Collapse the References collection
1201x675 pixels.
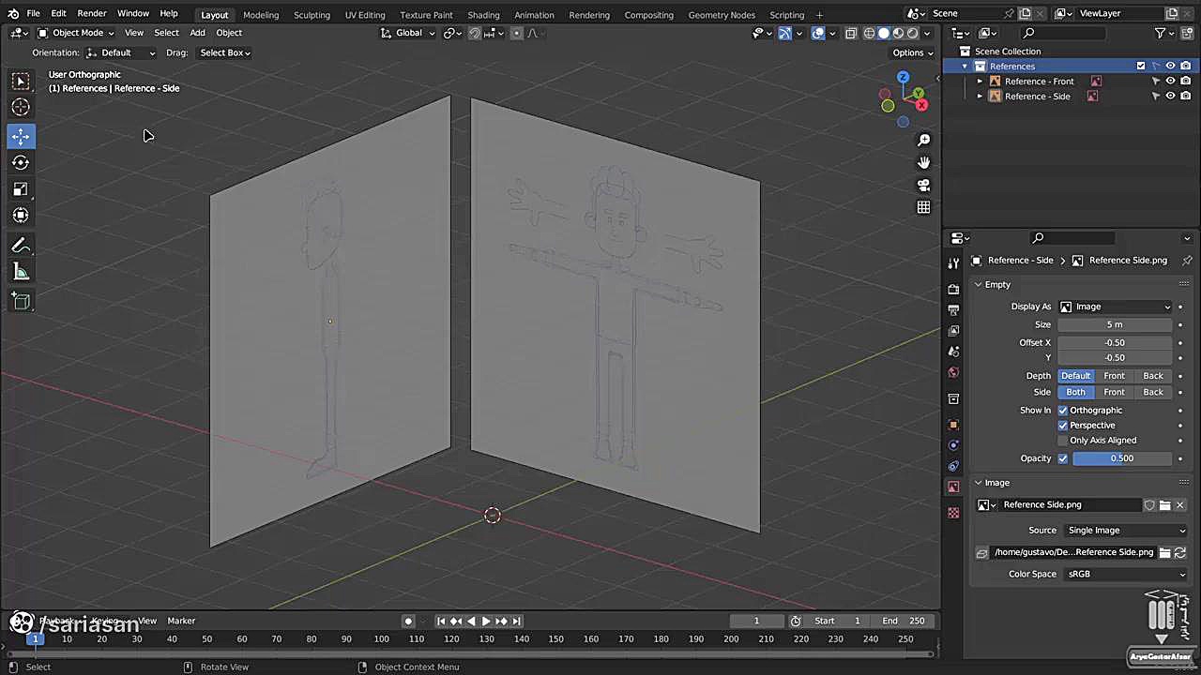[965, 67]
